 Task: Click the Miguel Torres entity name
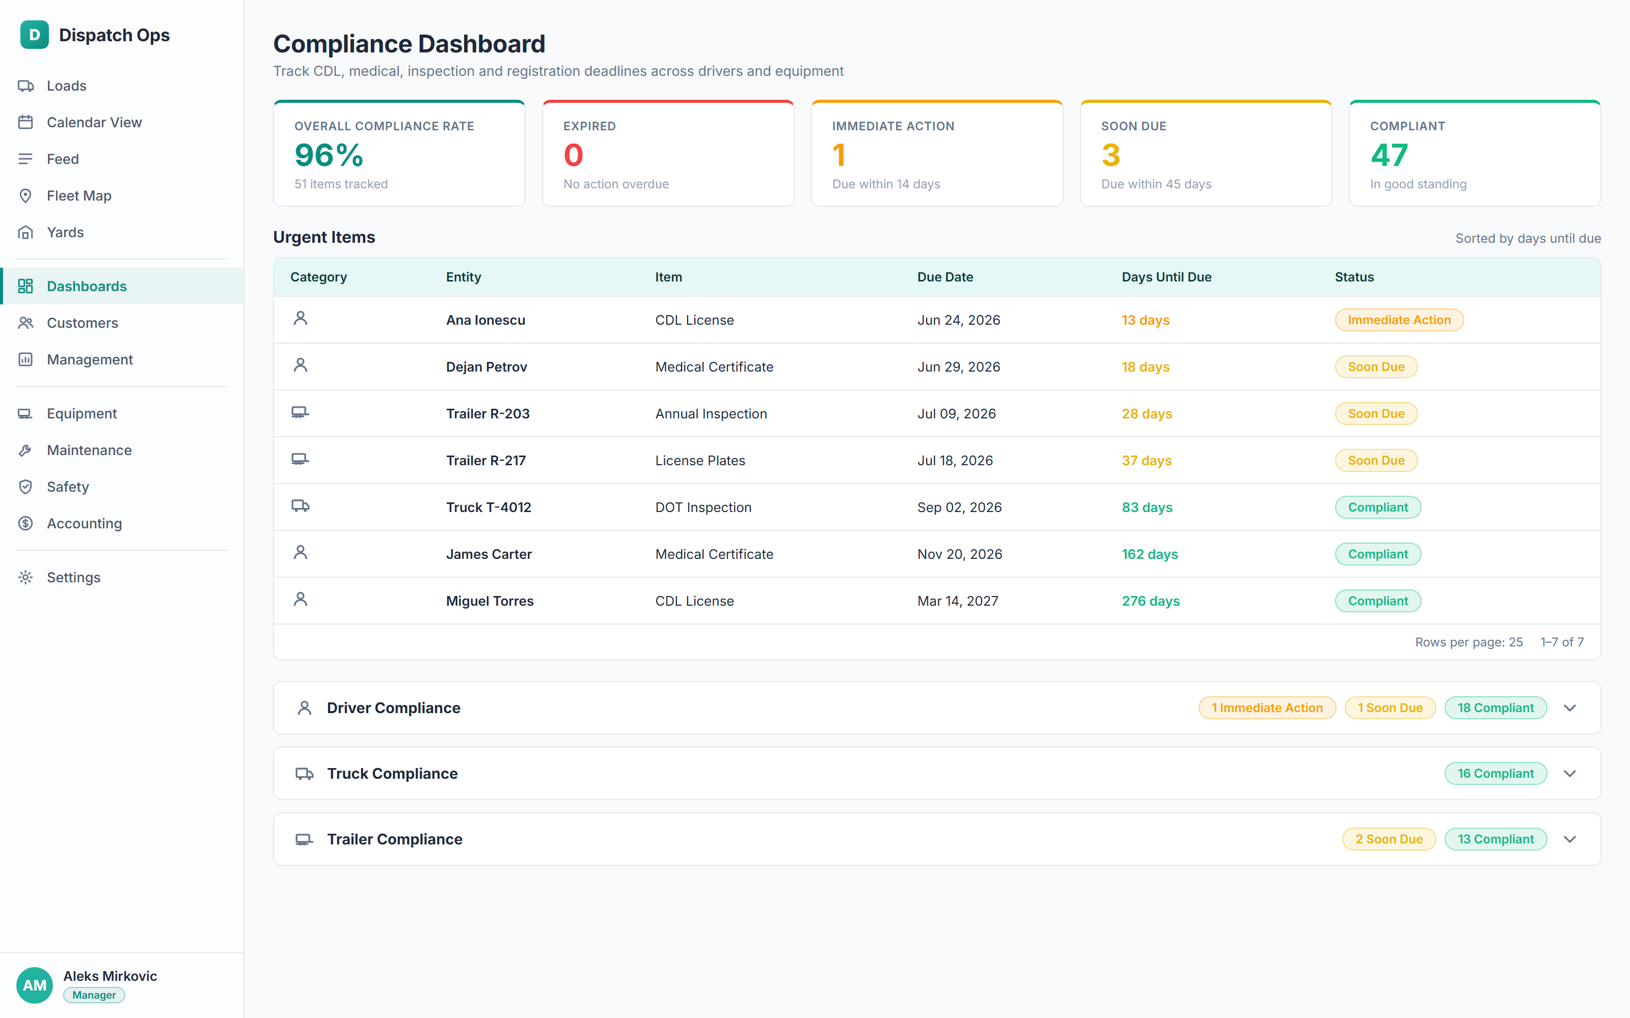tap(490, 601)
